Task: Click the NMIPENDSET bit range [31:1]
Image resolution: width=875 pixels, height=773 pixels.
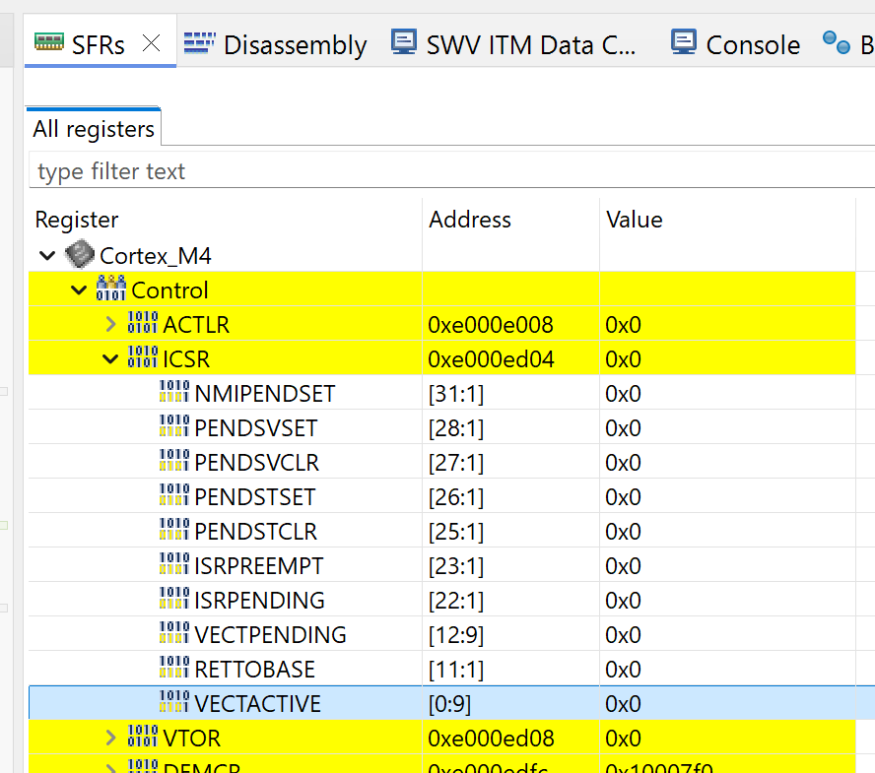Action: click(456, 394)
